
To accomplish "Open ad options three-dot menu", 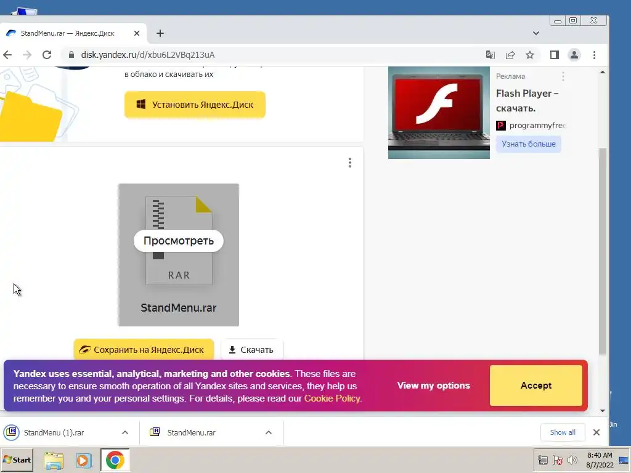I will pos(563,76).
